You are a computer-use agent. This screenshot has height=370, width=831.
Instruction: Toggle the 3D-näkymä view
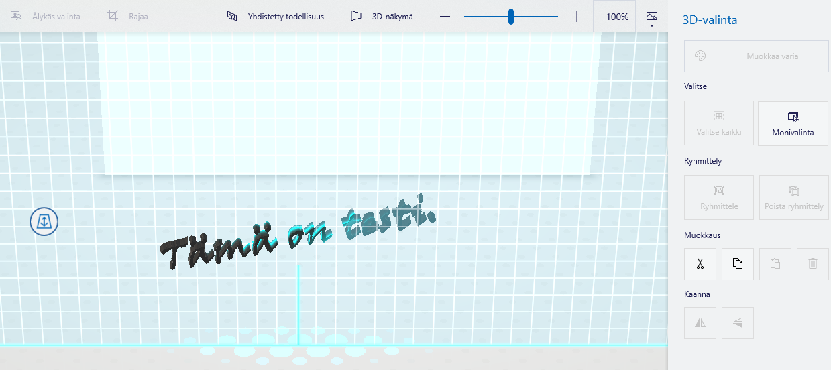(x=382, y=17)
